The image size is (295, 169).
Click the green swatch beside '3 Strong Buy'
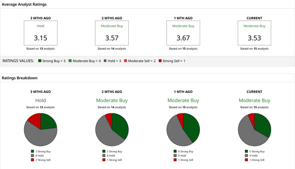(x=33, y=151)
